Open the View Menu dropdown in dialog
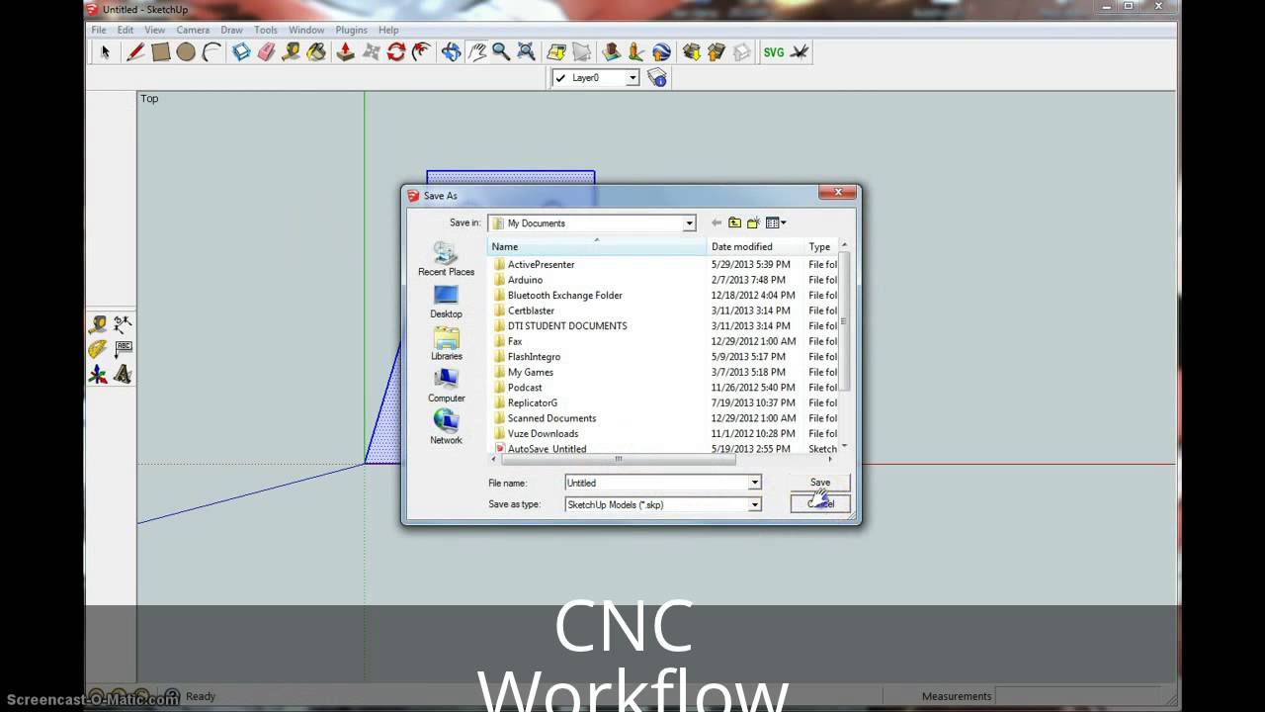Image resolution: width=1265 pixels, height=712 pixels. click(776, 223)
